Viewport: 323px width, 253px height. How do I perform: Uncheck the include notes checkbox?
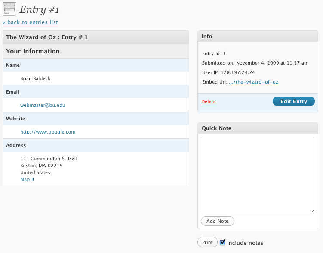(222, 242)
